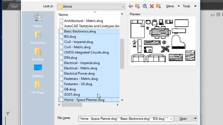Click the horizontal scroll left arrow
Viewport: 223px width, 125px height.
click(59, 105)
